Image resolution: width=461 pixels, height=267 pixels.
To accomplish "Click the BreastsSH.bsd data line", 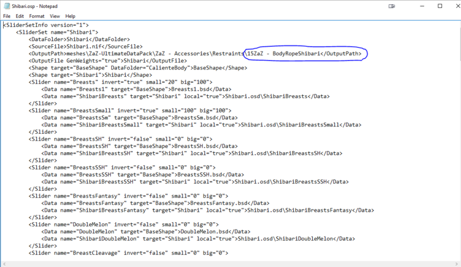I will point(140,146).
